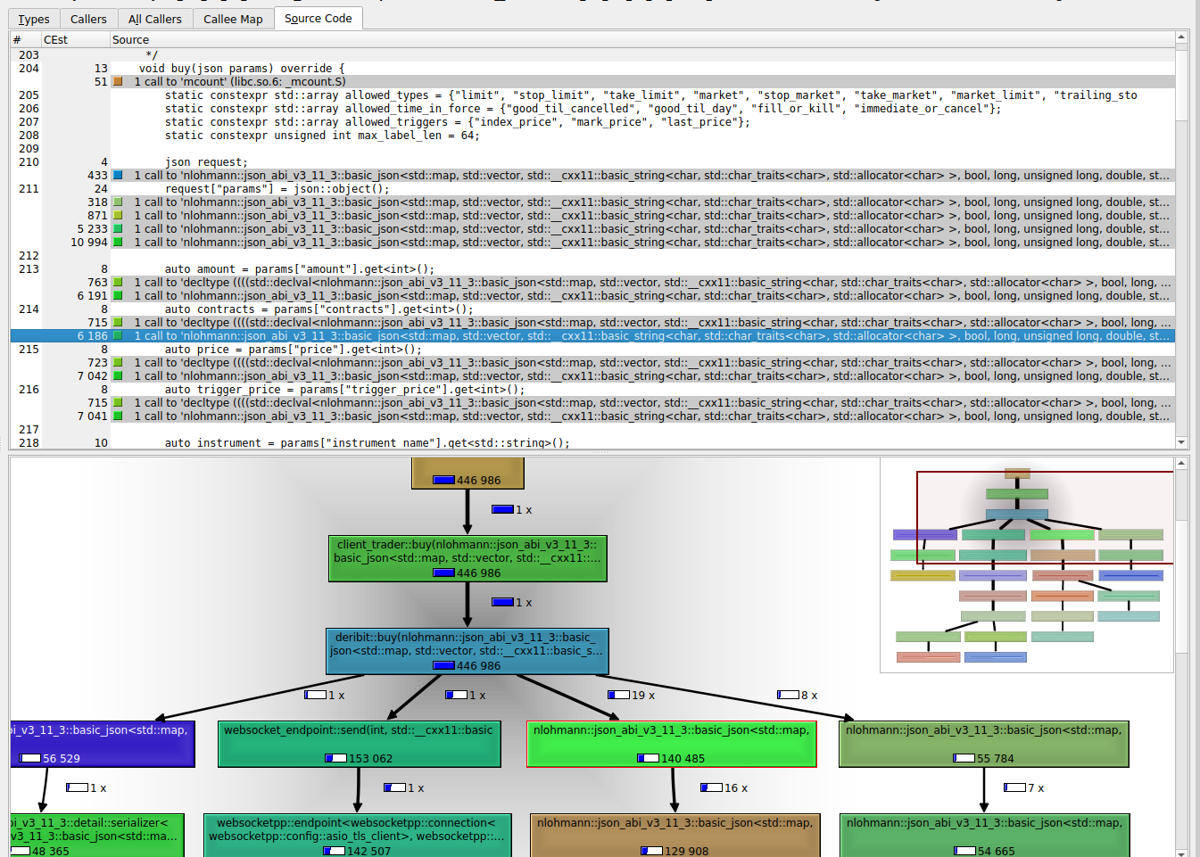Select the Types tab
The width and height of the screenshot is (1200, 857).
pyautogui.click(x=34, y=19)
